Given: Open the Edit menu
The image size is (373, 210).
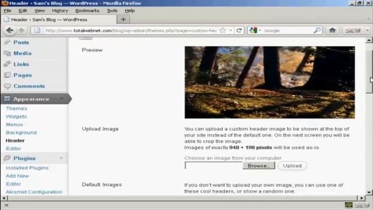Looking at the screenshot, I should [x=23, y=10].
